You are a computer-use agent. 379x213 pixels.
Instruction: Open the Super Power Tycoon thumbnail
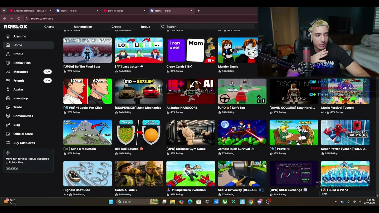[345, 132]
